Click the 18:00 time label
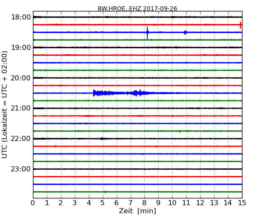 pyautogui.click(x=21, y=17)
